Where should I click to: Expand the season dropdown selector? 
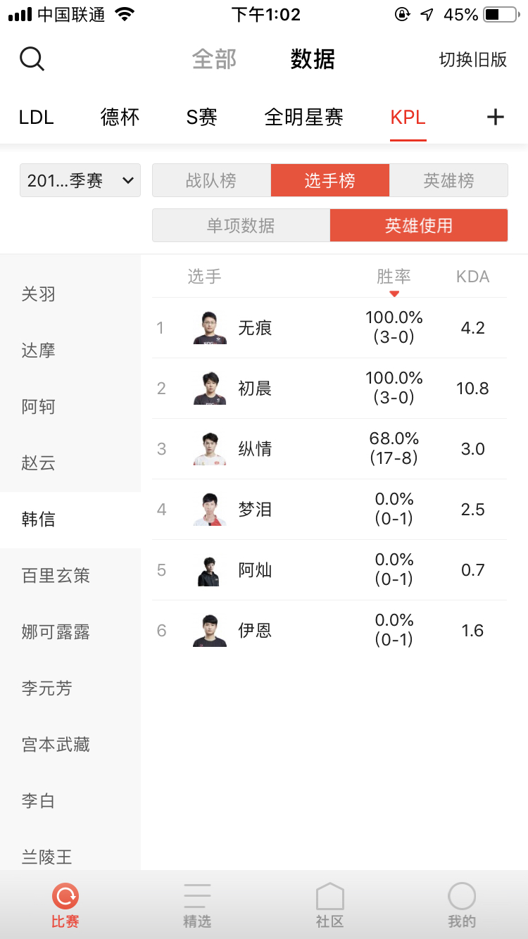pos(80,181)
